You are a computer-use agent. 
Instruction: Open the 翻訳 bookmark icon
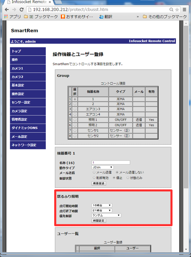(101, 17)
